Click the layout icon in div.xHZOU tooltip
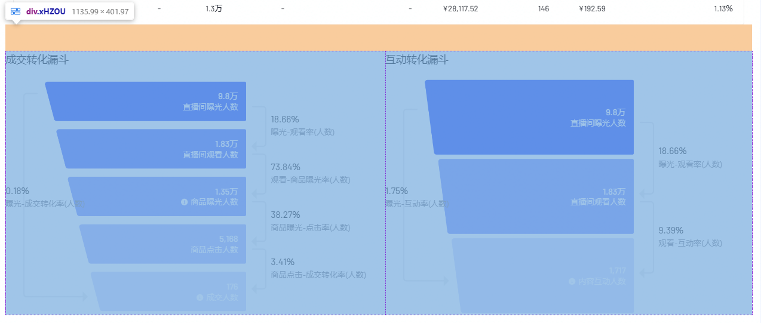This screenshot has height=323, width=761. 16,11
